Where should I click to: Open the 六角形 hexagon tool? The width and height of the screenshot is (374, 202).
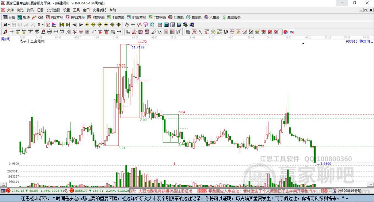point(212,18)
